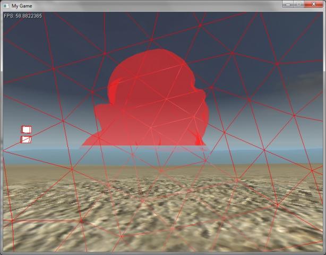Select the wireframe vertex in upper-left sky
Image resolution: width=326 pixels, height=255 pixels.
(53, 68)
